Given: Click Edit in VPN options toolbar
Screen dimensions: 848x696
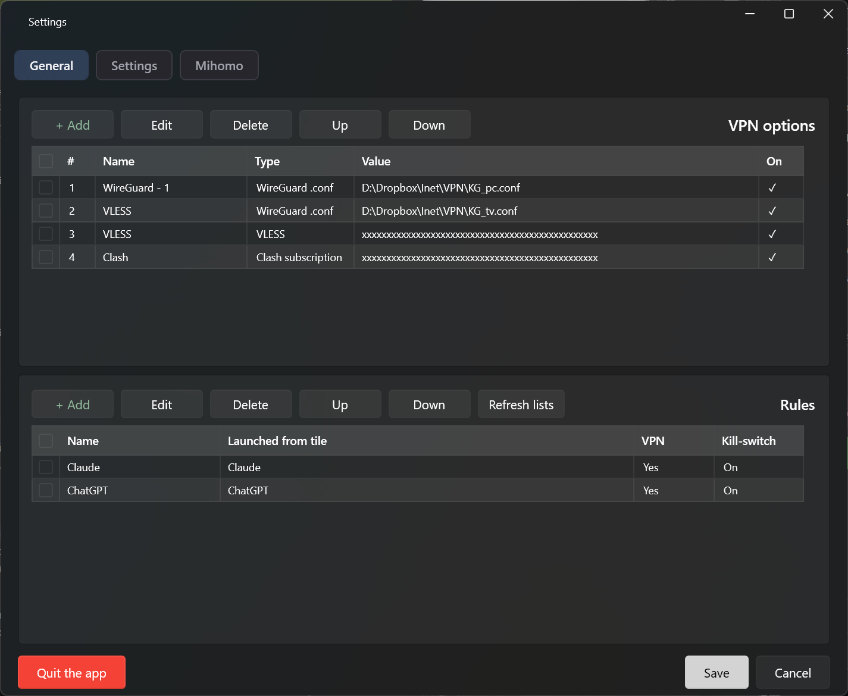Looking at the screenshot, I should tap(162, 125).
